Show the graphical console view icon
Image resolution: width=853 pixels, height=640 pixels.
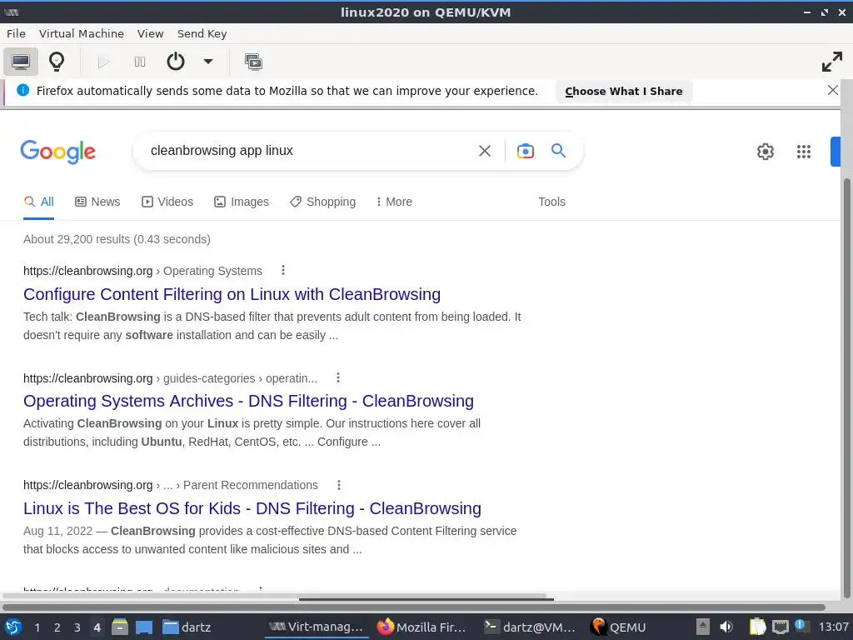[21, 62]
